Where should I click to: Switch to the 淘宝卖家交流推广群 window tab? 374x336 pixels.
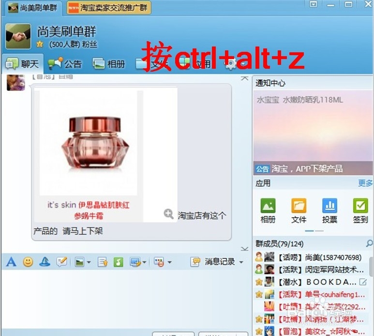108,8
